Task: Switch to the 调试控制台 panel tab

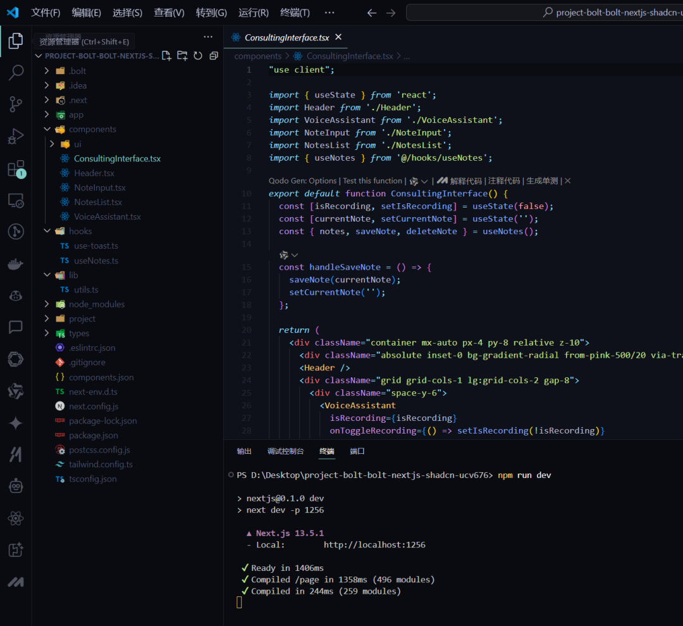Action: [x=285, y=451]
